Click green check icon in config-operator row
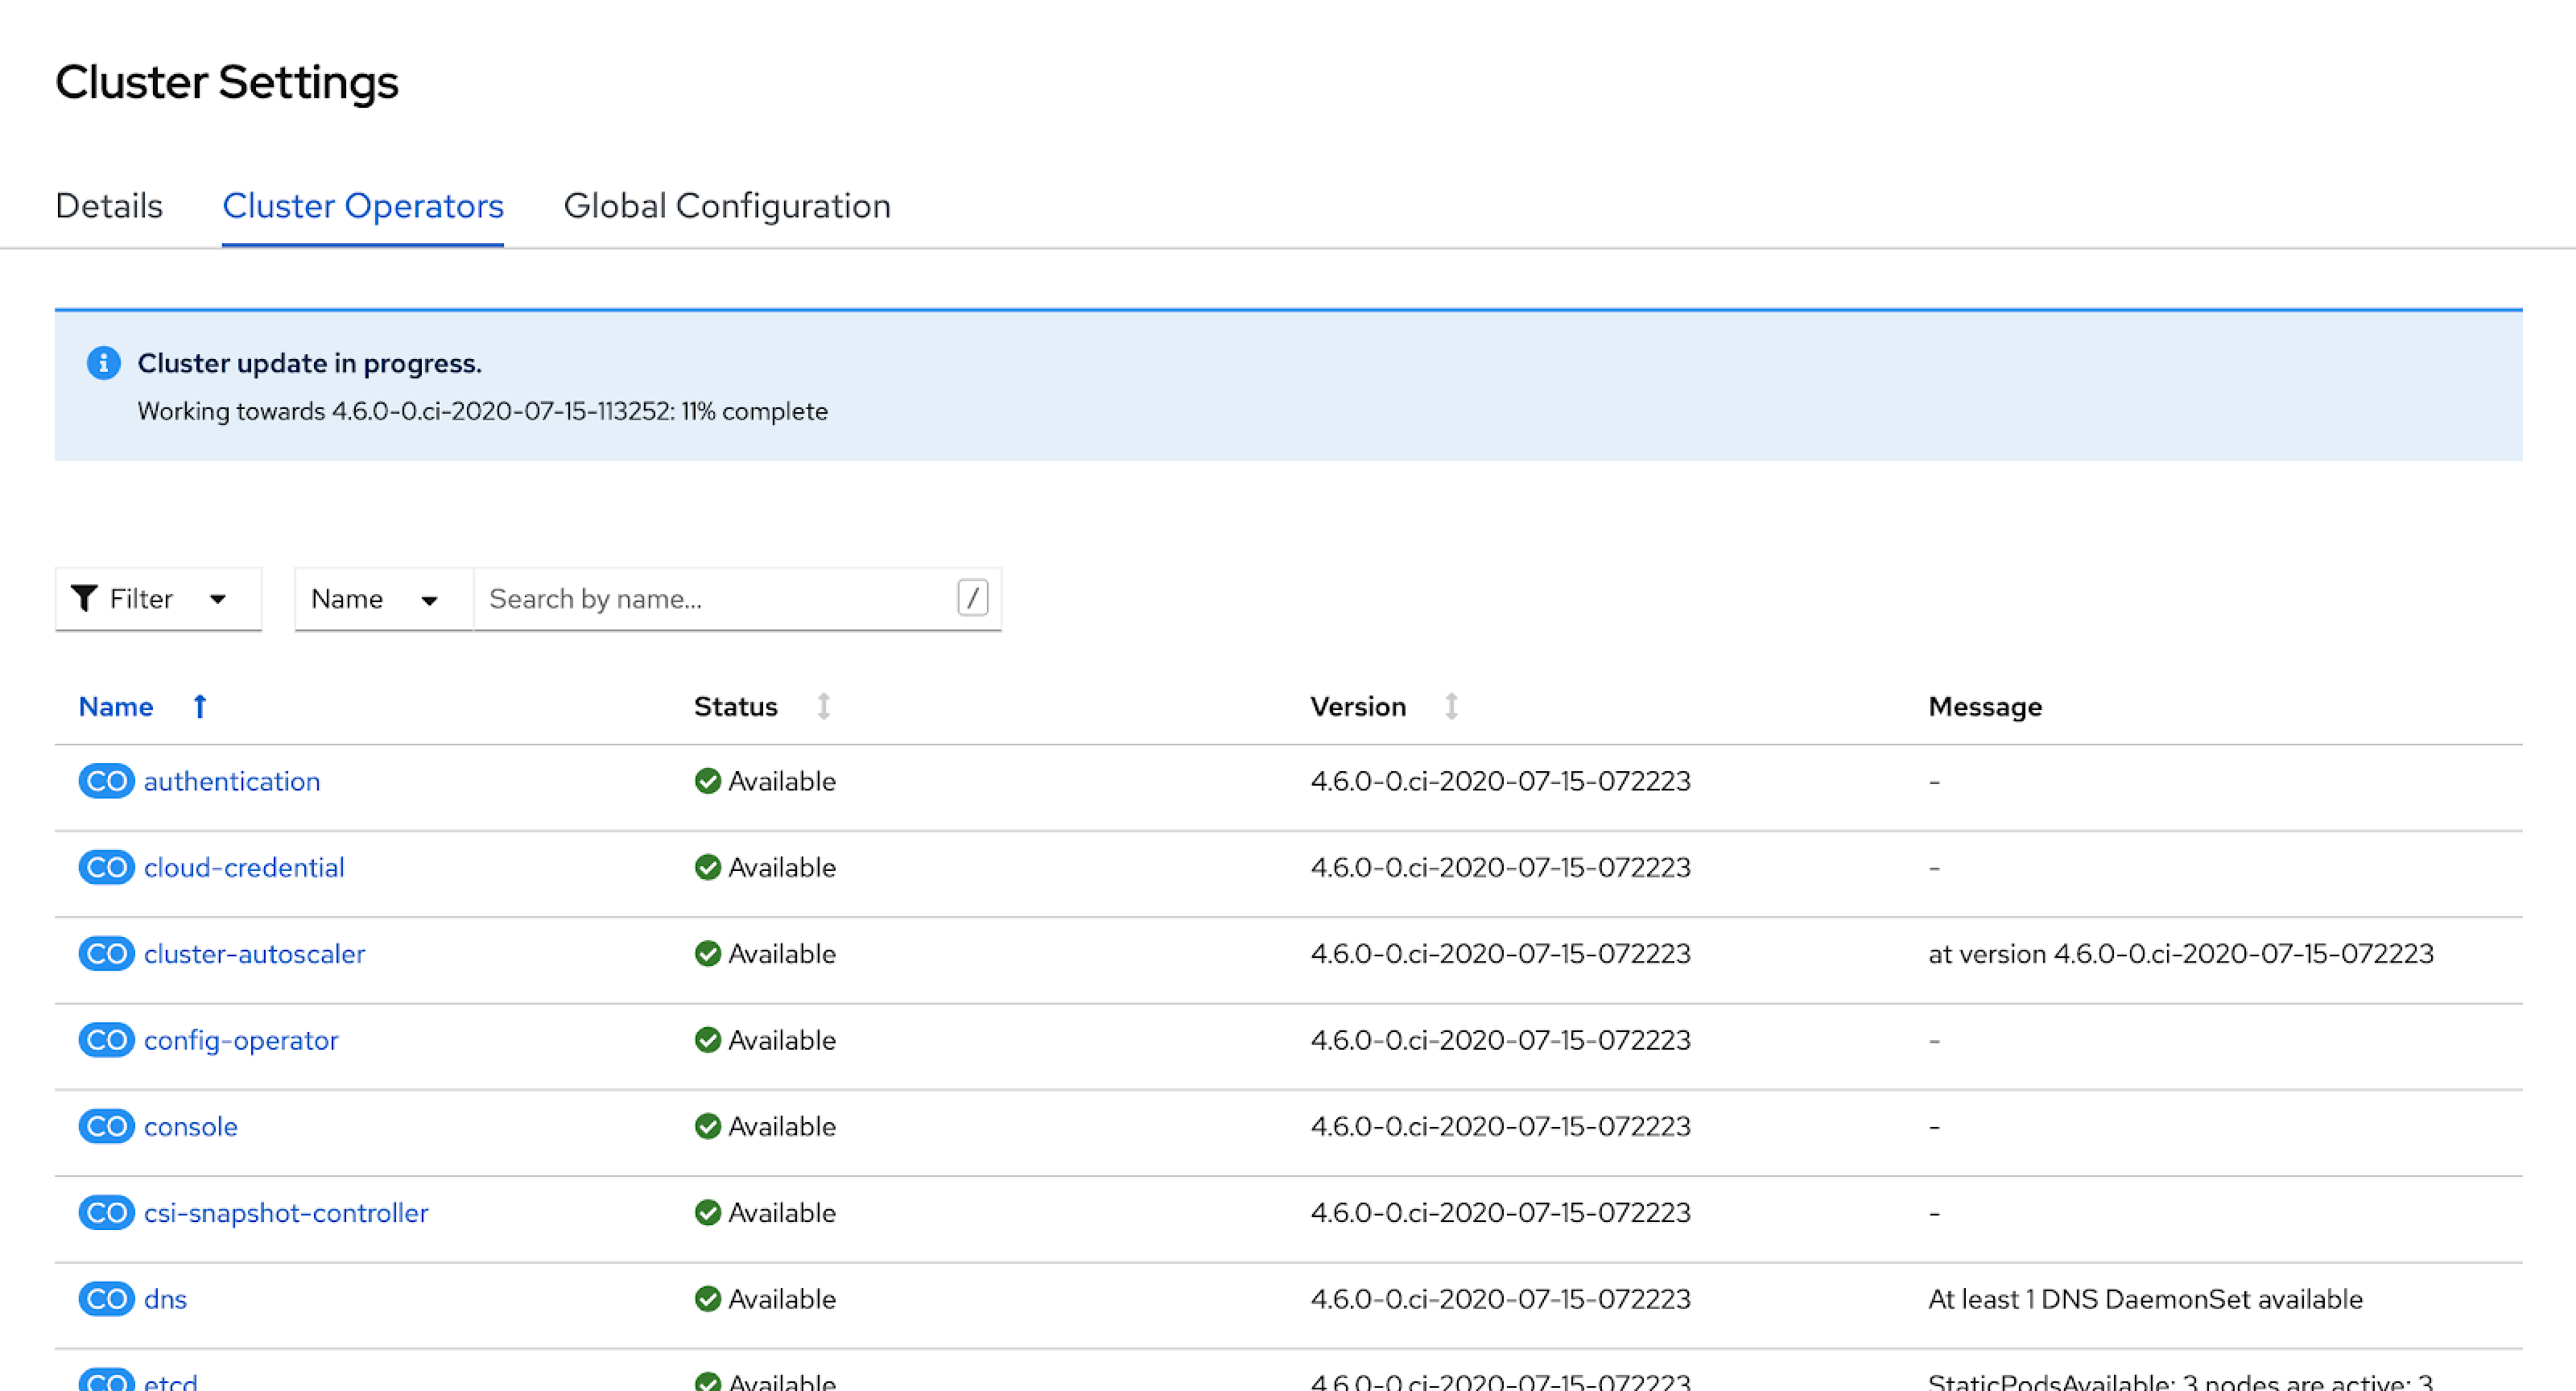The height and width of the screenshot is (1391, 2576). (708, 1040)
